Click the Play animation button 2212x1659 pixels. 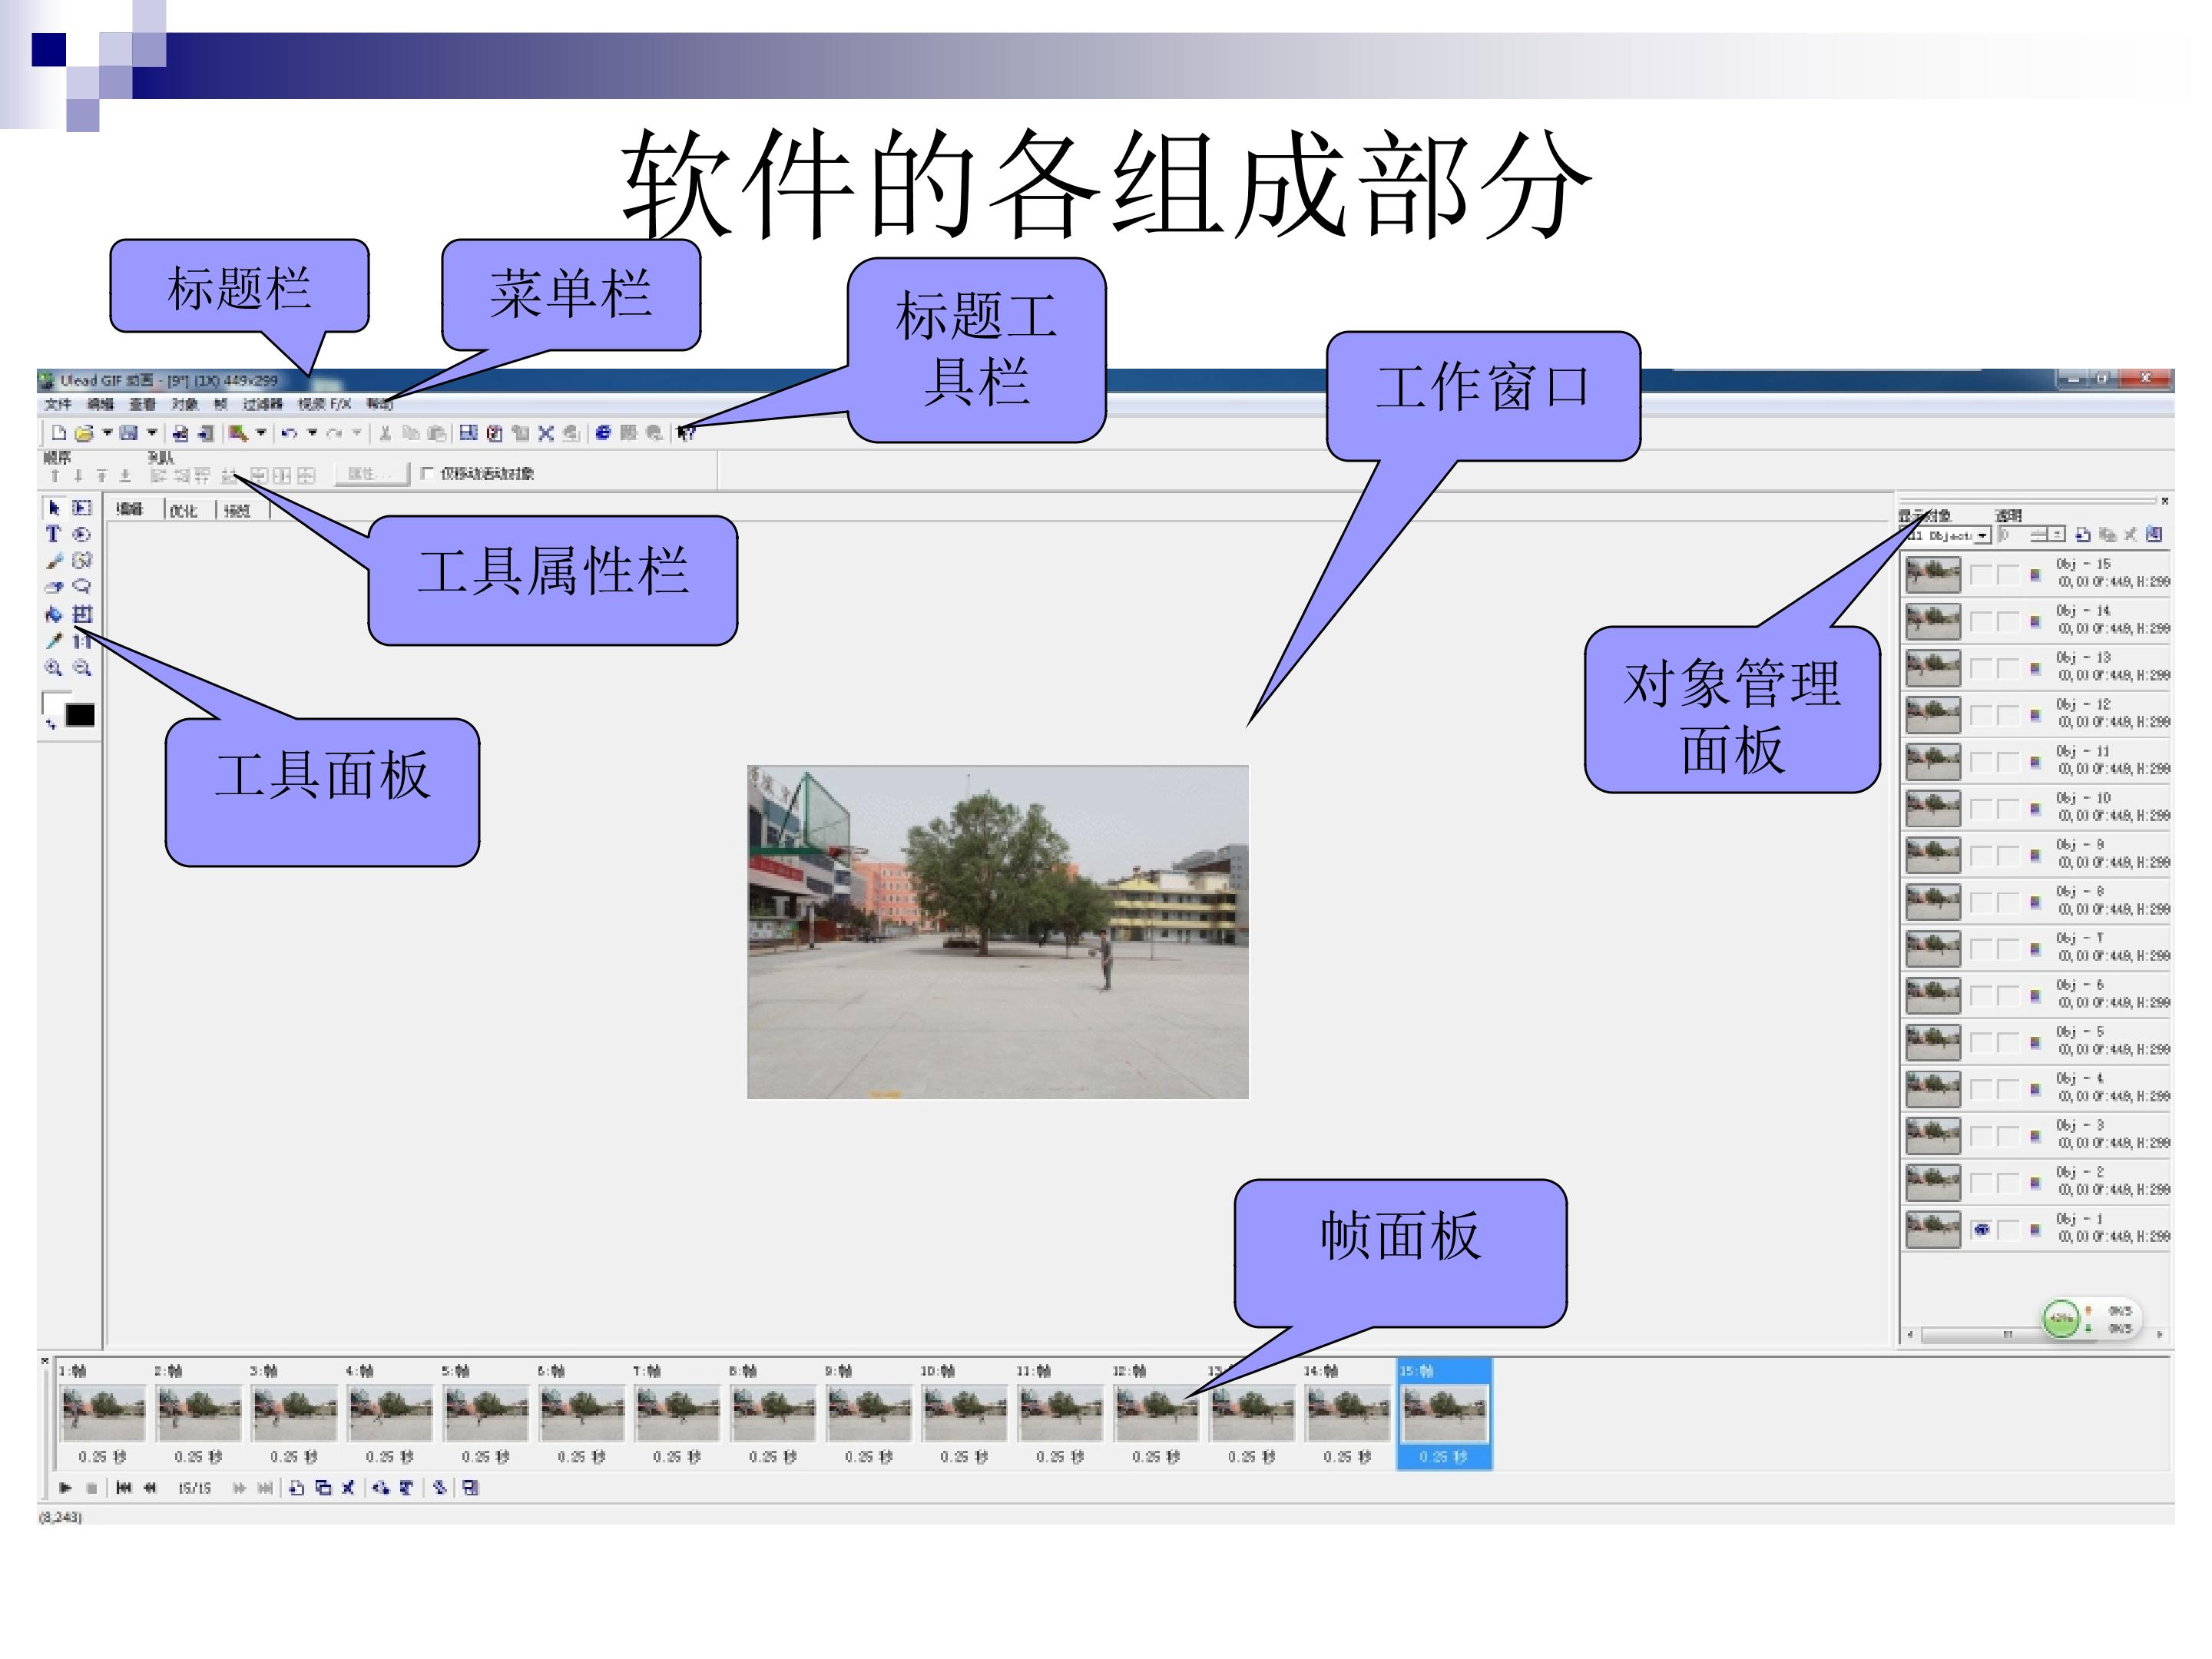coord(65,1488)
